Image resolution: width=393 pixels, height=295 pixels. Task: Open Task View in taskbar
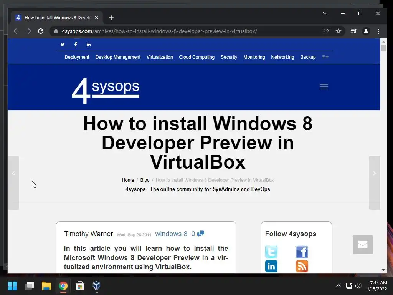click(x=29, y=286)
